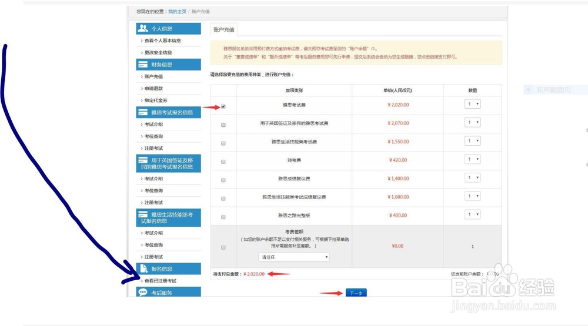Viewport: 588px width, 326px height.
Task: Click the 下一步 button
Action: point(356,293)
